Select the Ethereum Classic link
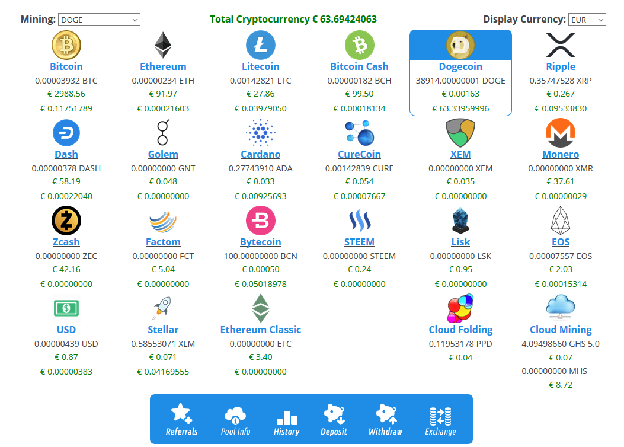The height and width of the screenshot is (447, 624). (260, 330)
